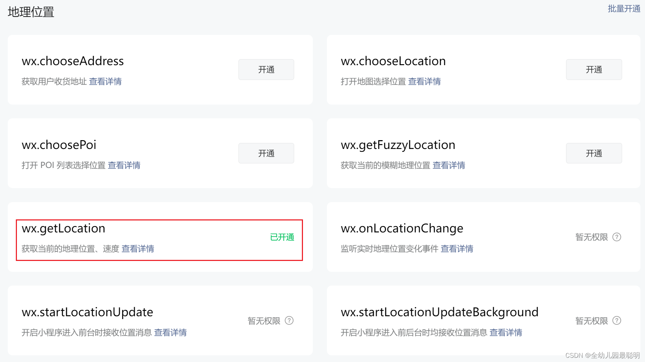Open 查看详情 for wx.chooseLocation

(424, 82)
